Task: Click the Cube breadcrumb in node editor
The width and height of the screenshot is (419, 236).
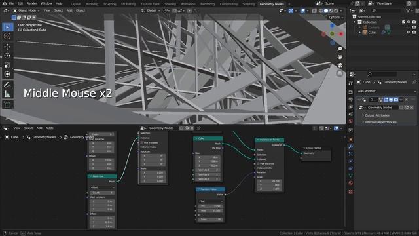Action: click(14, 137)
